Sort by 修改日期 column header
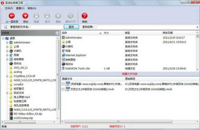The width and height of the screenshot is (200, 130). pyautogui.click(x=168, y=33)
